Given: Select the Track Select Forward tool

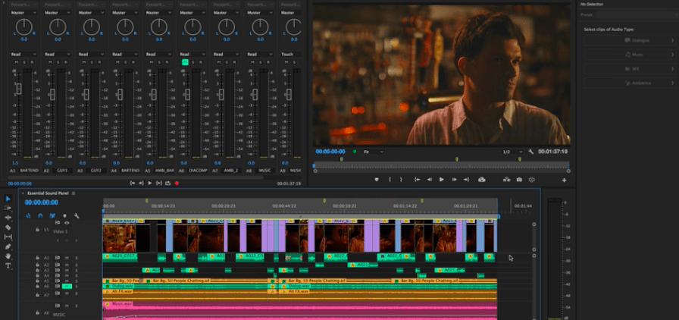Looking at the screenshot, I should coord(8,208).
